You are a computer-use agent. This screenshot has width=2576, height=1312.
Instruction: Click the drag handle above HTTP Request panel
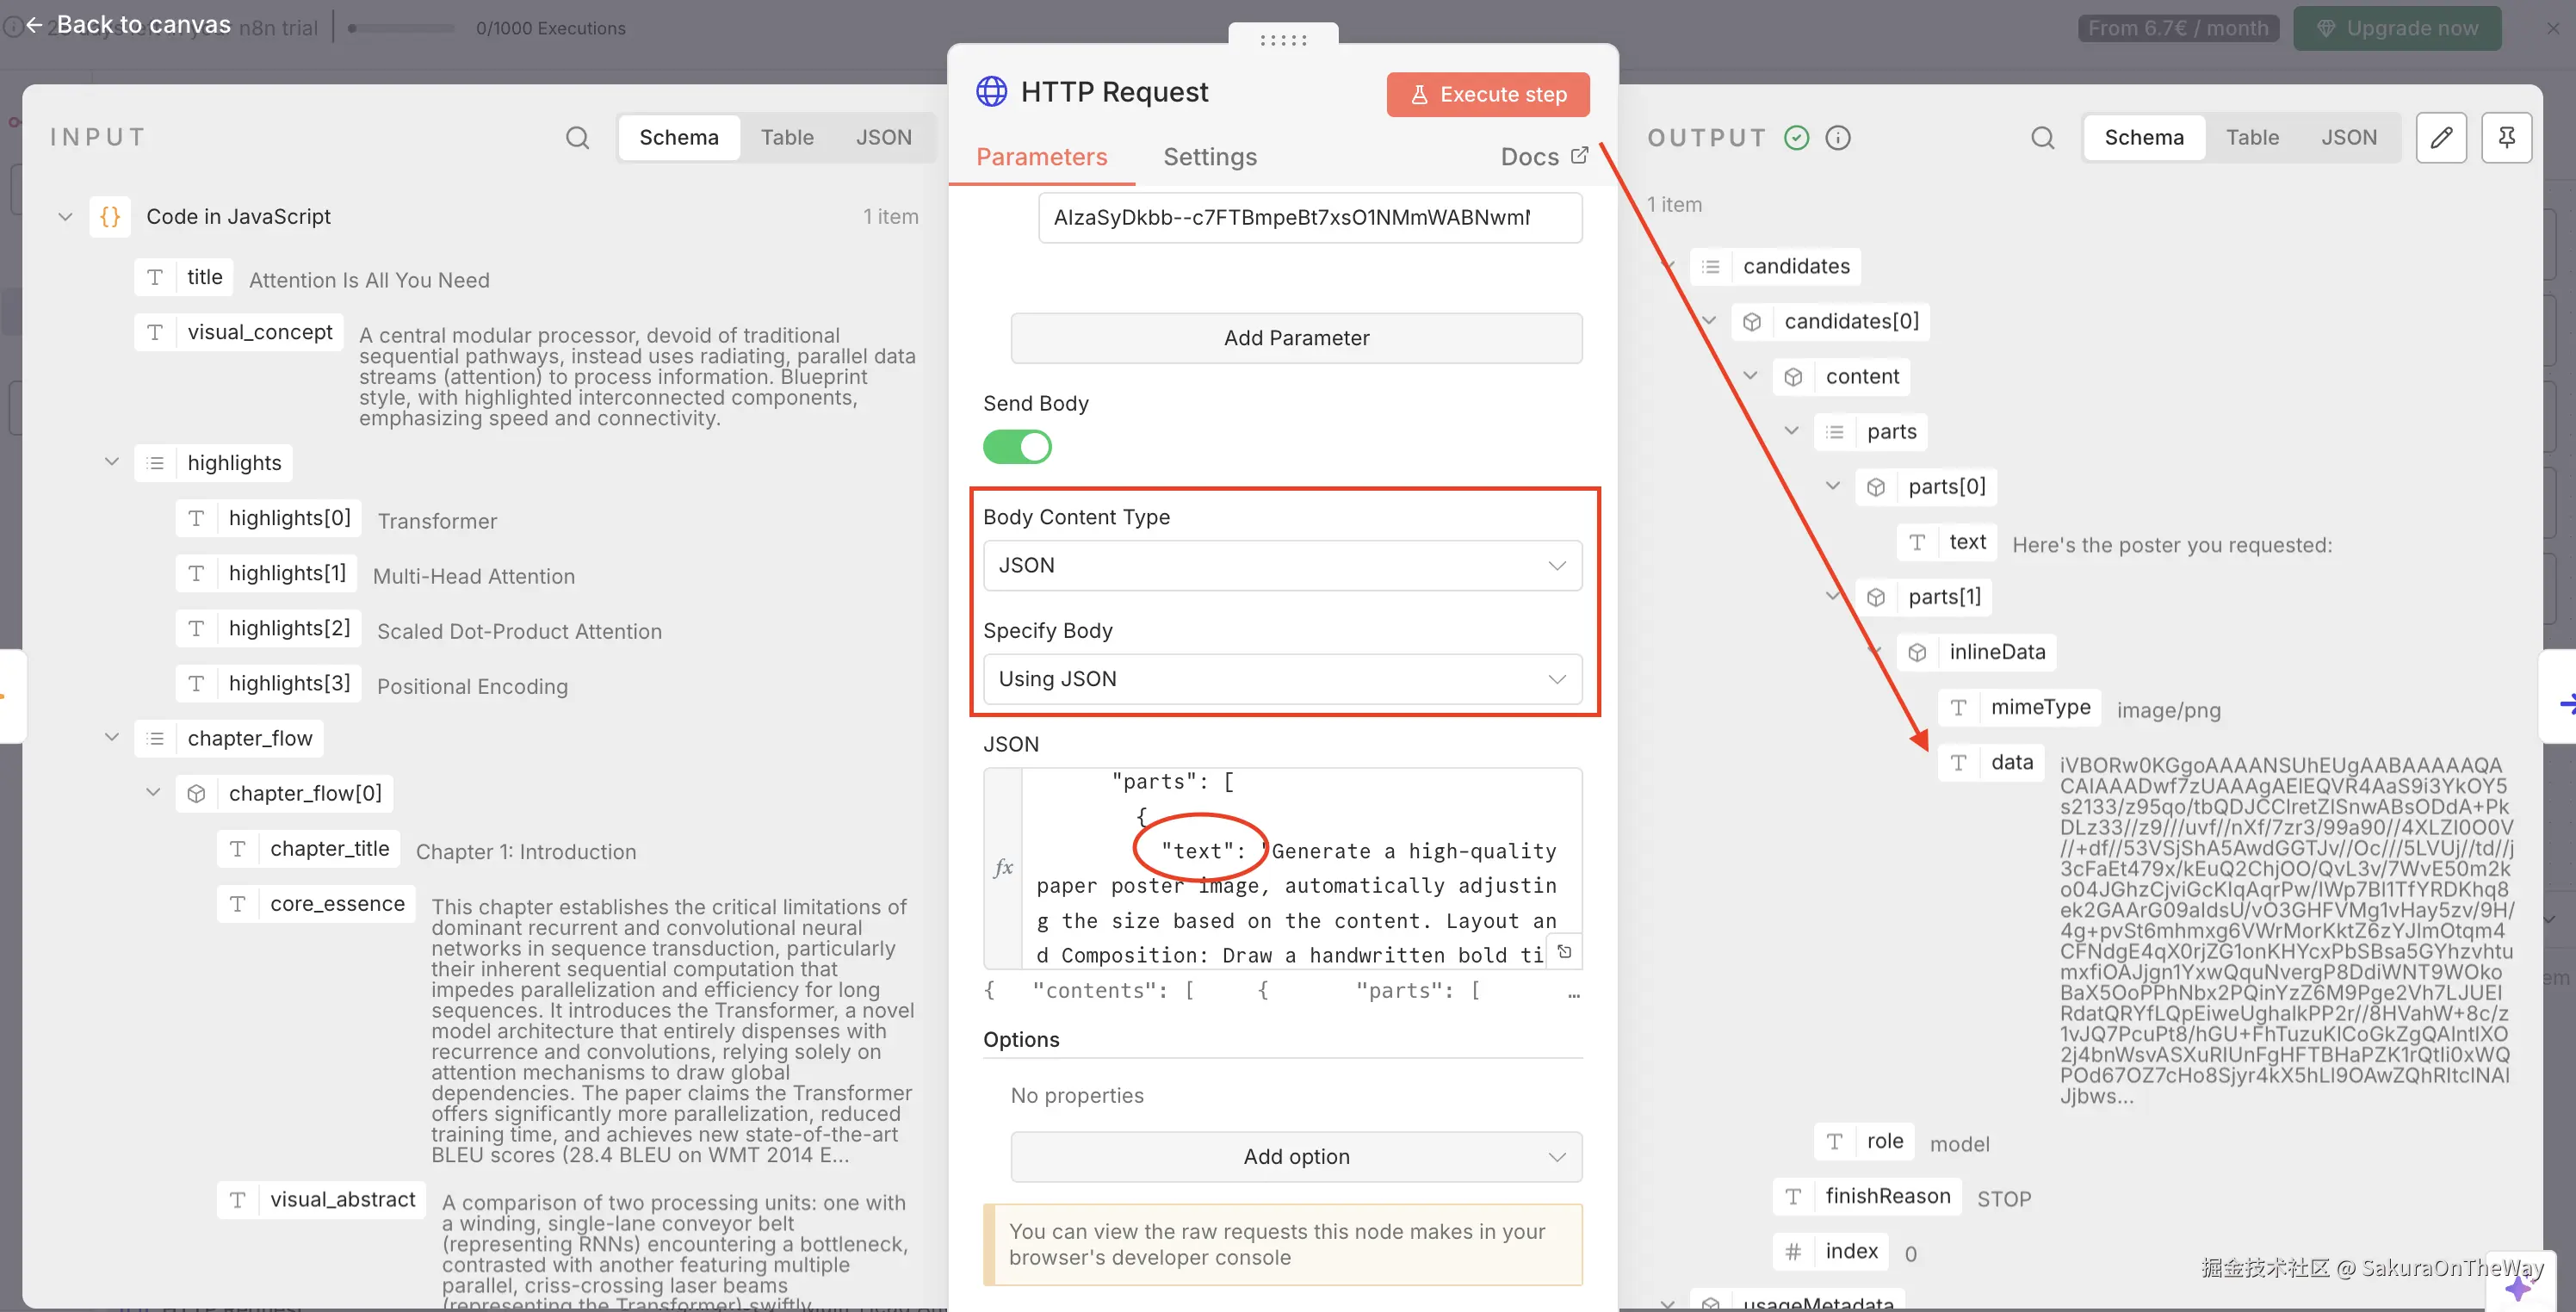1283,40
